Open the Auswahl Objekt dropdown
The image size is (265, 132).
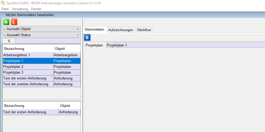pyautogui.click(x=41, y=29)
